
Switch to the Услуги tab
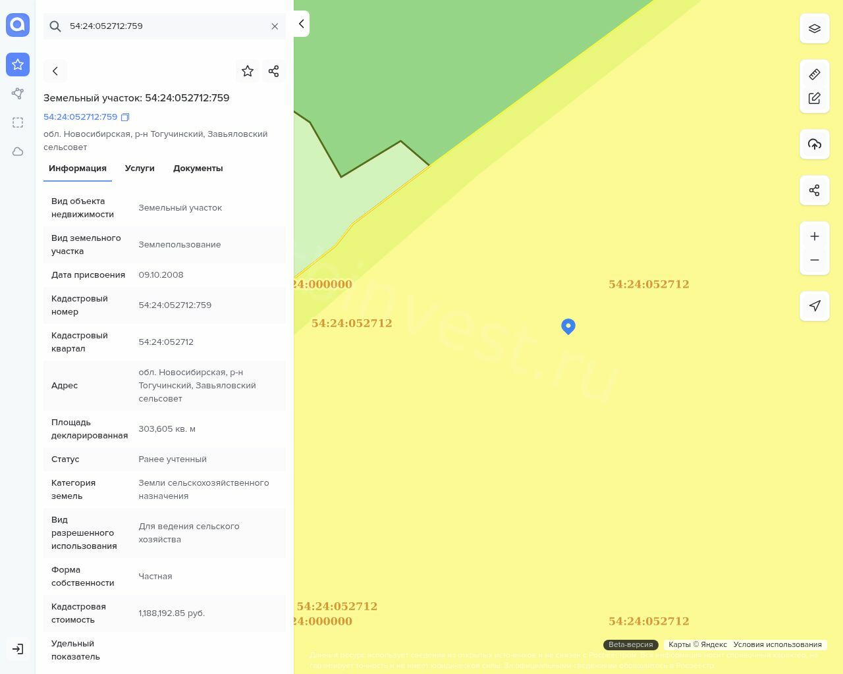(140, 168)
